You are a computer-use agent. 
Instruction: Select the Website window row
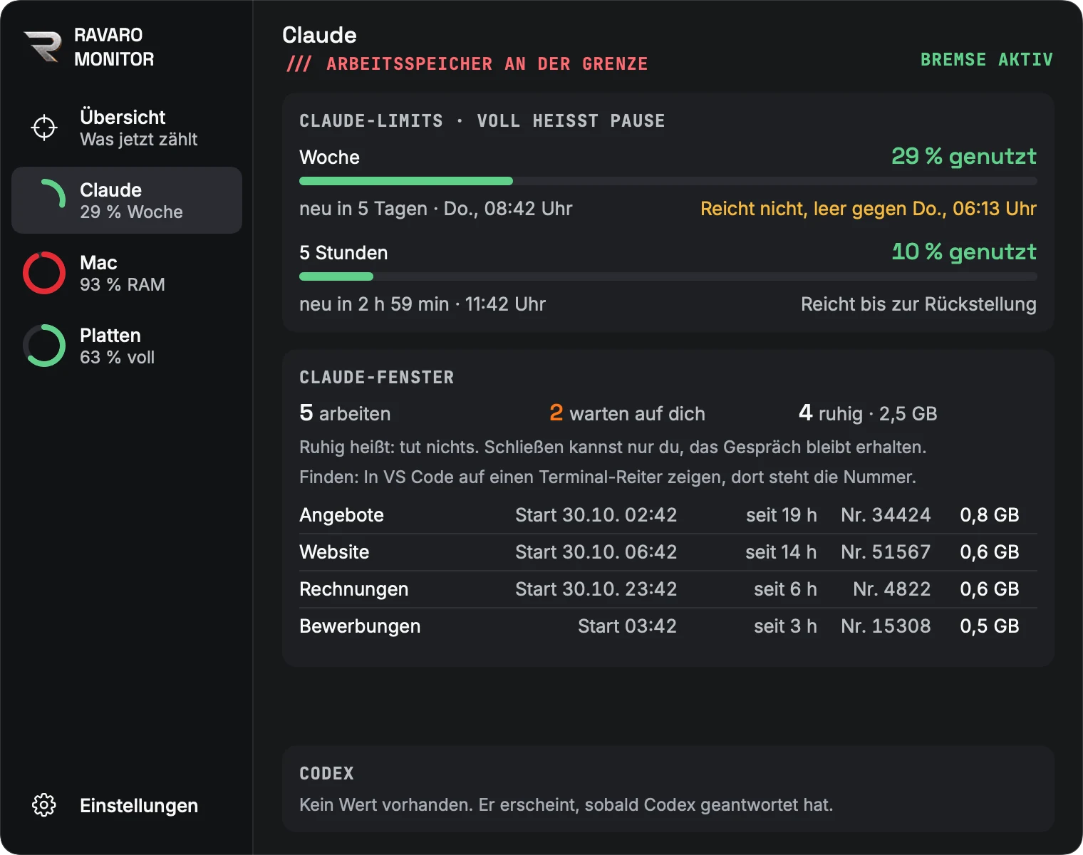(x=668, y=552)
